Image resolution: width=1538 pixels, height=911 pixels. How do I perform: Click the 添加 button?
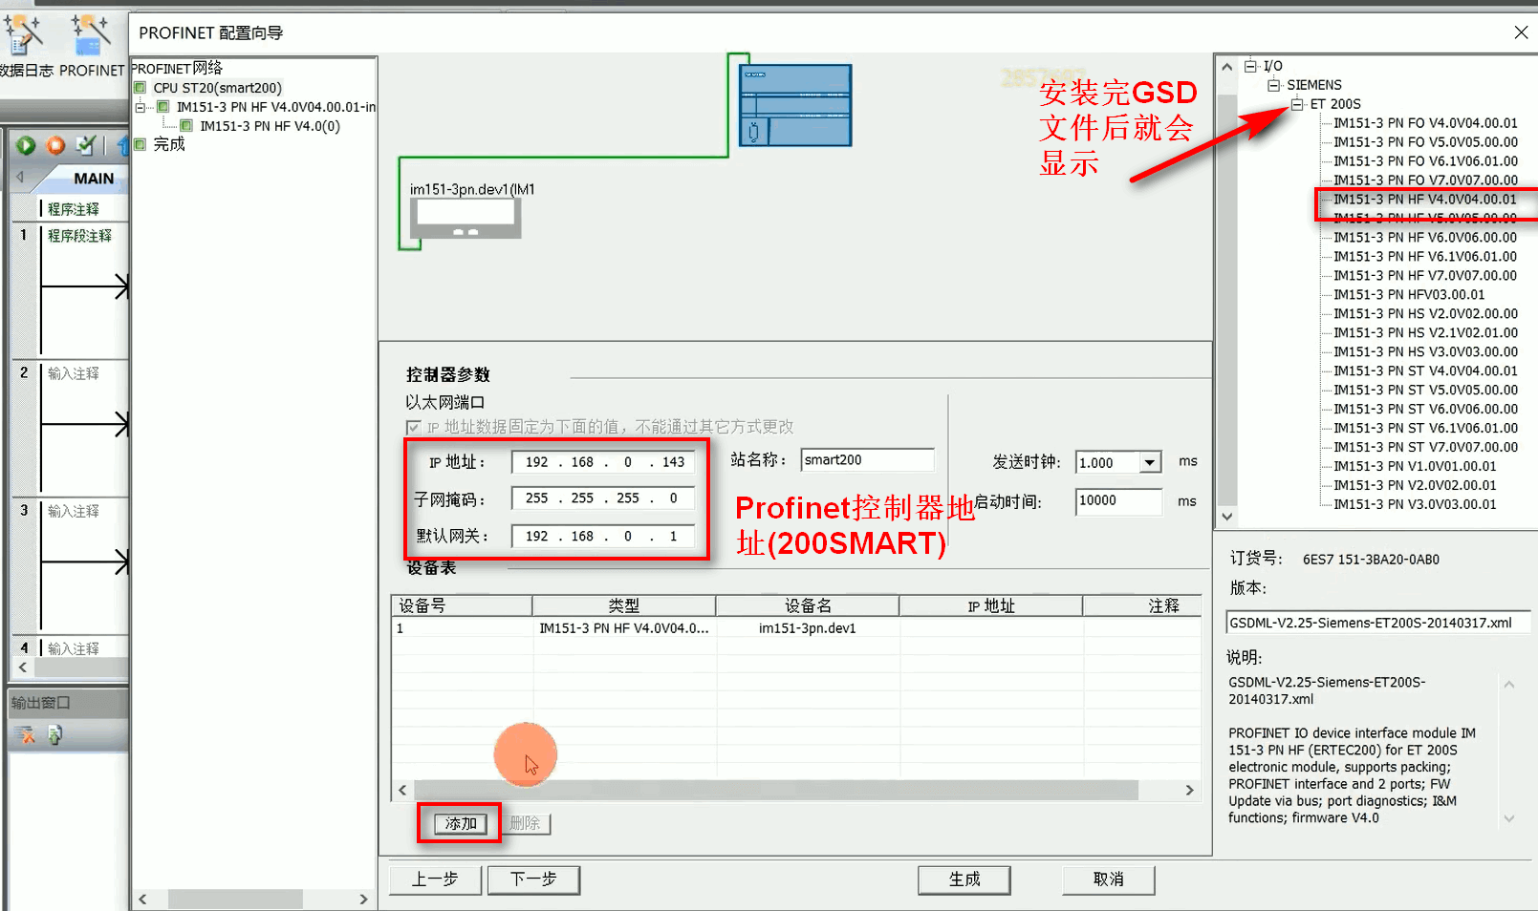(x=460, y=823)
